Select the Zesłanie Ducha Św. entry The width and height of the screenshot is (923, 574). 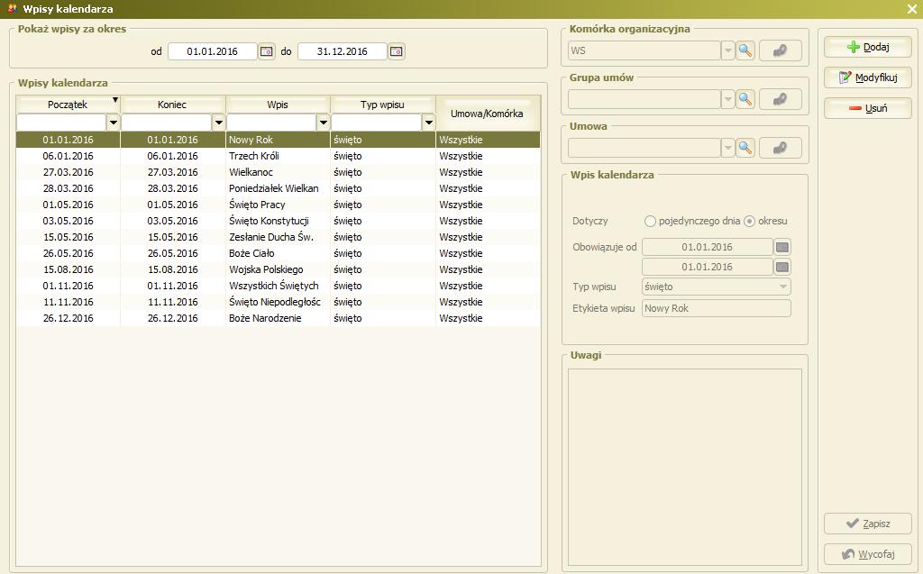pos(278,237)
